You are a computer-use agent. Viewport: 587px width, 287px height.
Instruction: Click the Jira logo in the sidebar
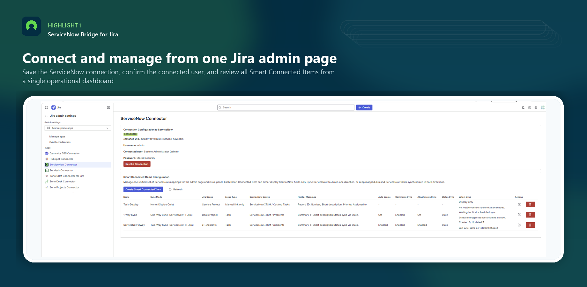[54, 107]
